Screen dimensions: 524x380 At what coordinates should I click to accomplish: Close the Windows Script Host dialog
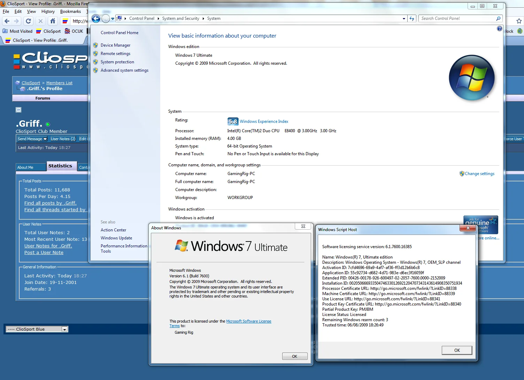point(468,228)
